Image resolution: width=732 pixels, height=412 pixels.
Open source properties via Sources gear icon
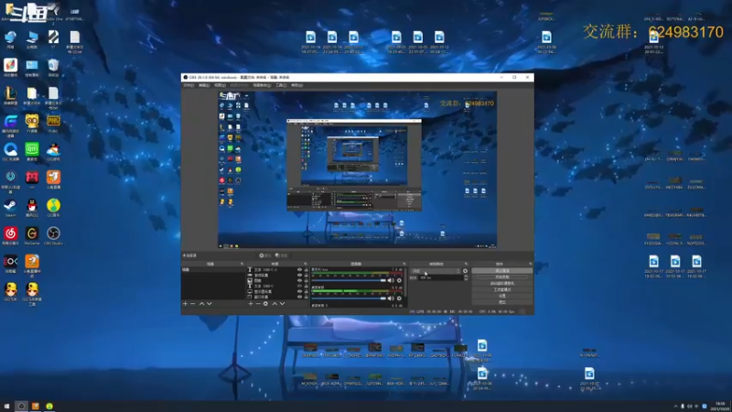pos(265,304)
